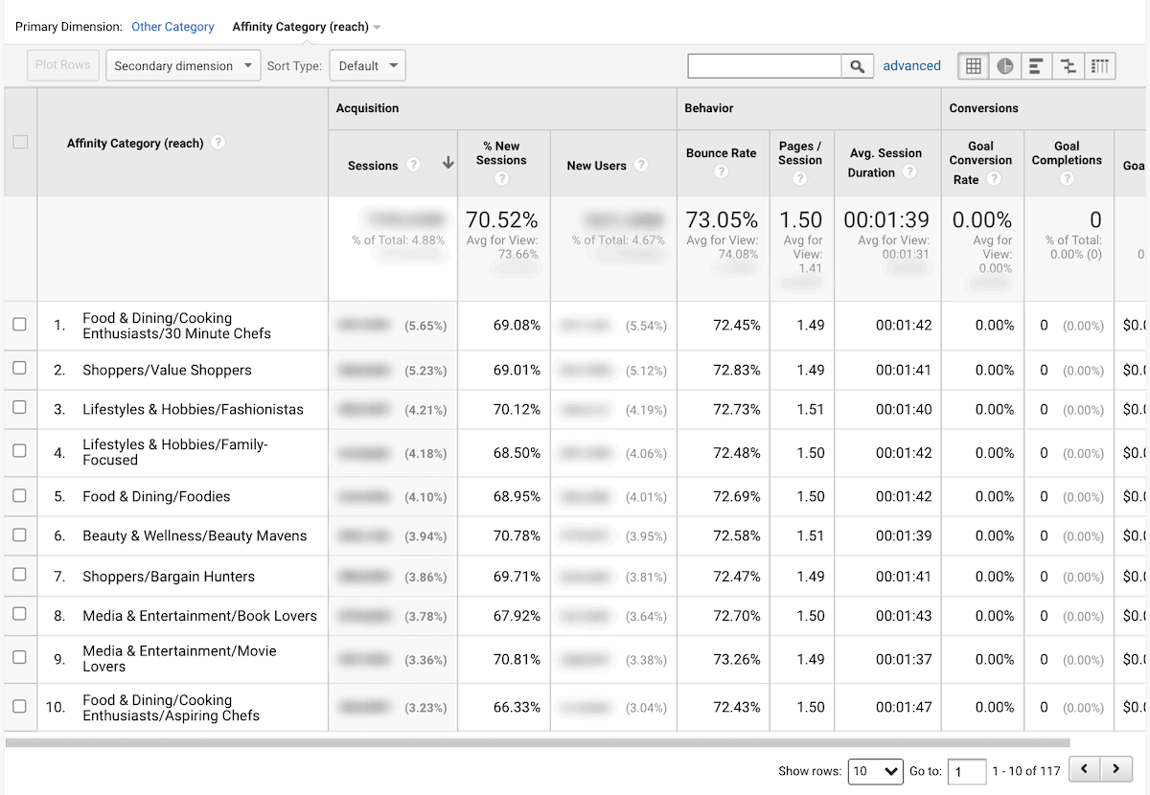Switch to the pivot table view icon

pyautogui.click(x=1100, y=66)
